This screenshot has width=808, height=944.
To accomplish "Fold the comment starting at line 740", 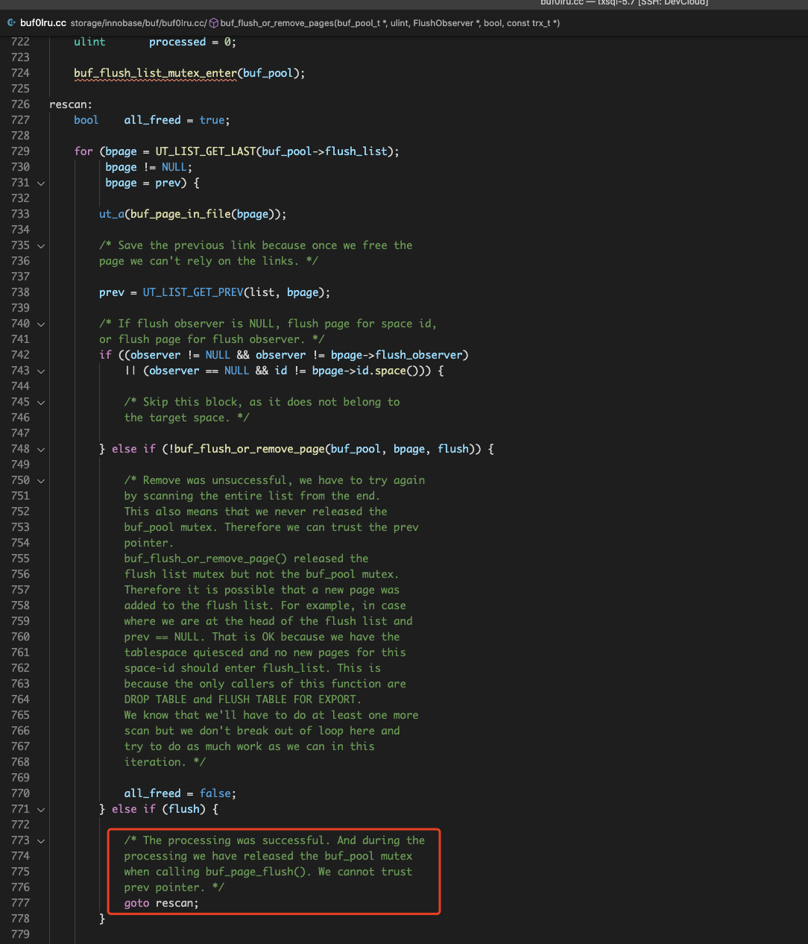I will coord(41,324).
